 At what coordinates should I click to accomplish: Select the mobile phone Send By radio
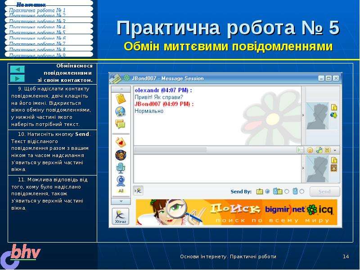point(302,191)
